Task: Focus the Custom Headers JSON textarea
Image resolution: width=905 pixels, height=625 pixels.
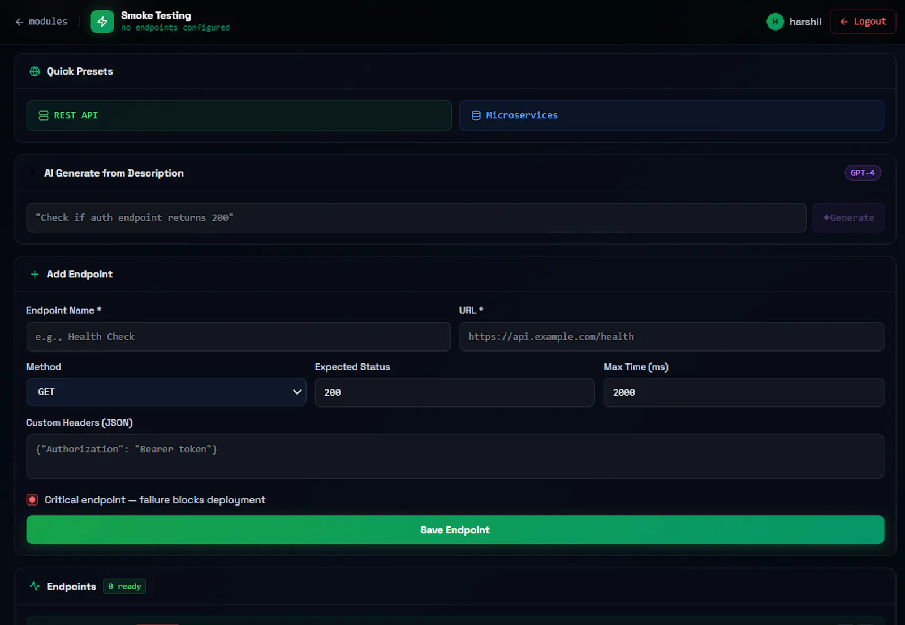Action: 455,456
